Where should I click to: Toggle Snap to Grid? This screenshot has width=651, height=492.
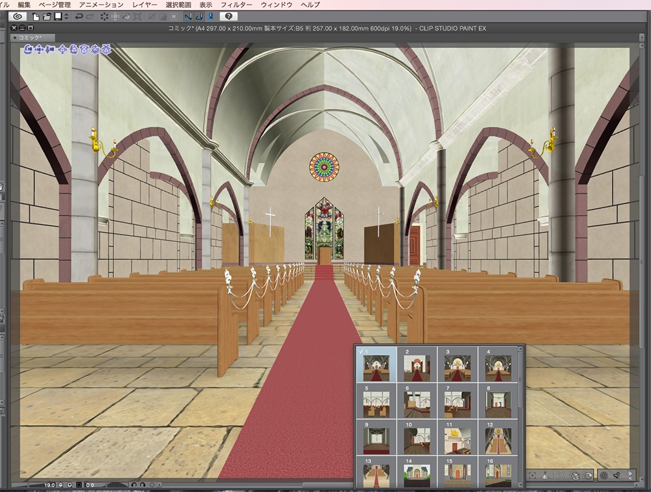[211, 17]
